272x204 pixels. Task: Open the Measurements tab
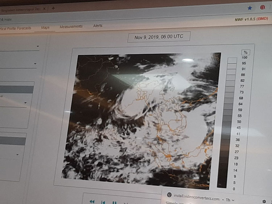[71, 26]
